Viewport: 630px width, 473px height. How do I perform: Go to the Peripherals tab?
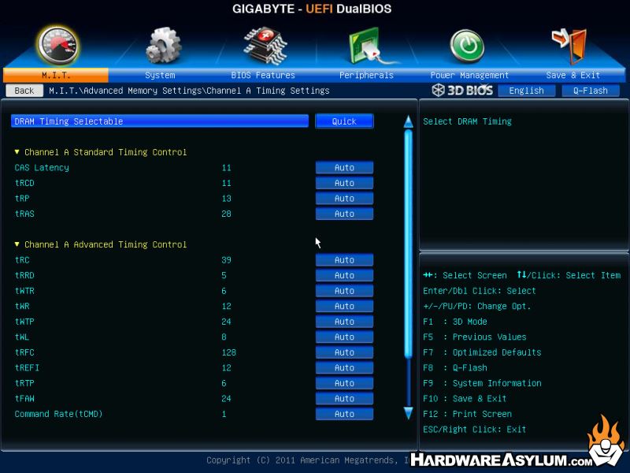pyautogui.click(x=366, y=75)
